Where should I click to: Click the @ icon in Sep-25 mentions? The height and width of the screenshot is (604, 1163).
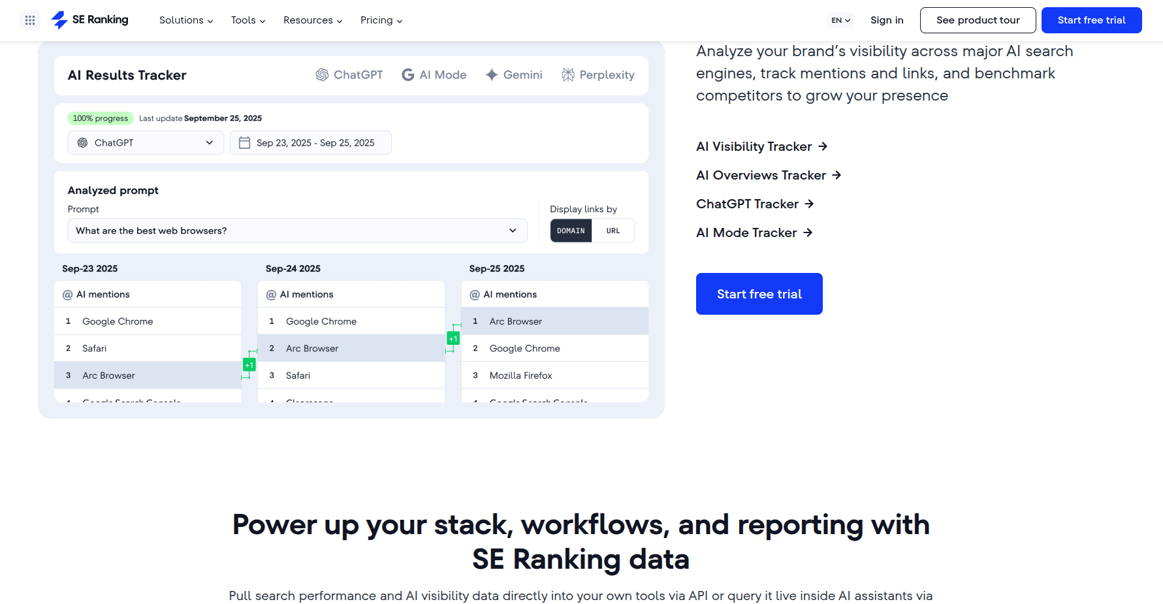(475, 295)
